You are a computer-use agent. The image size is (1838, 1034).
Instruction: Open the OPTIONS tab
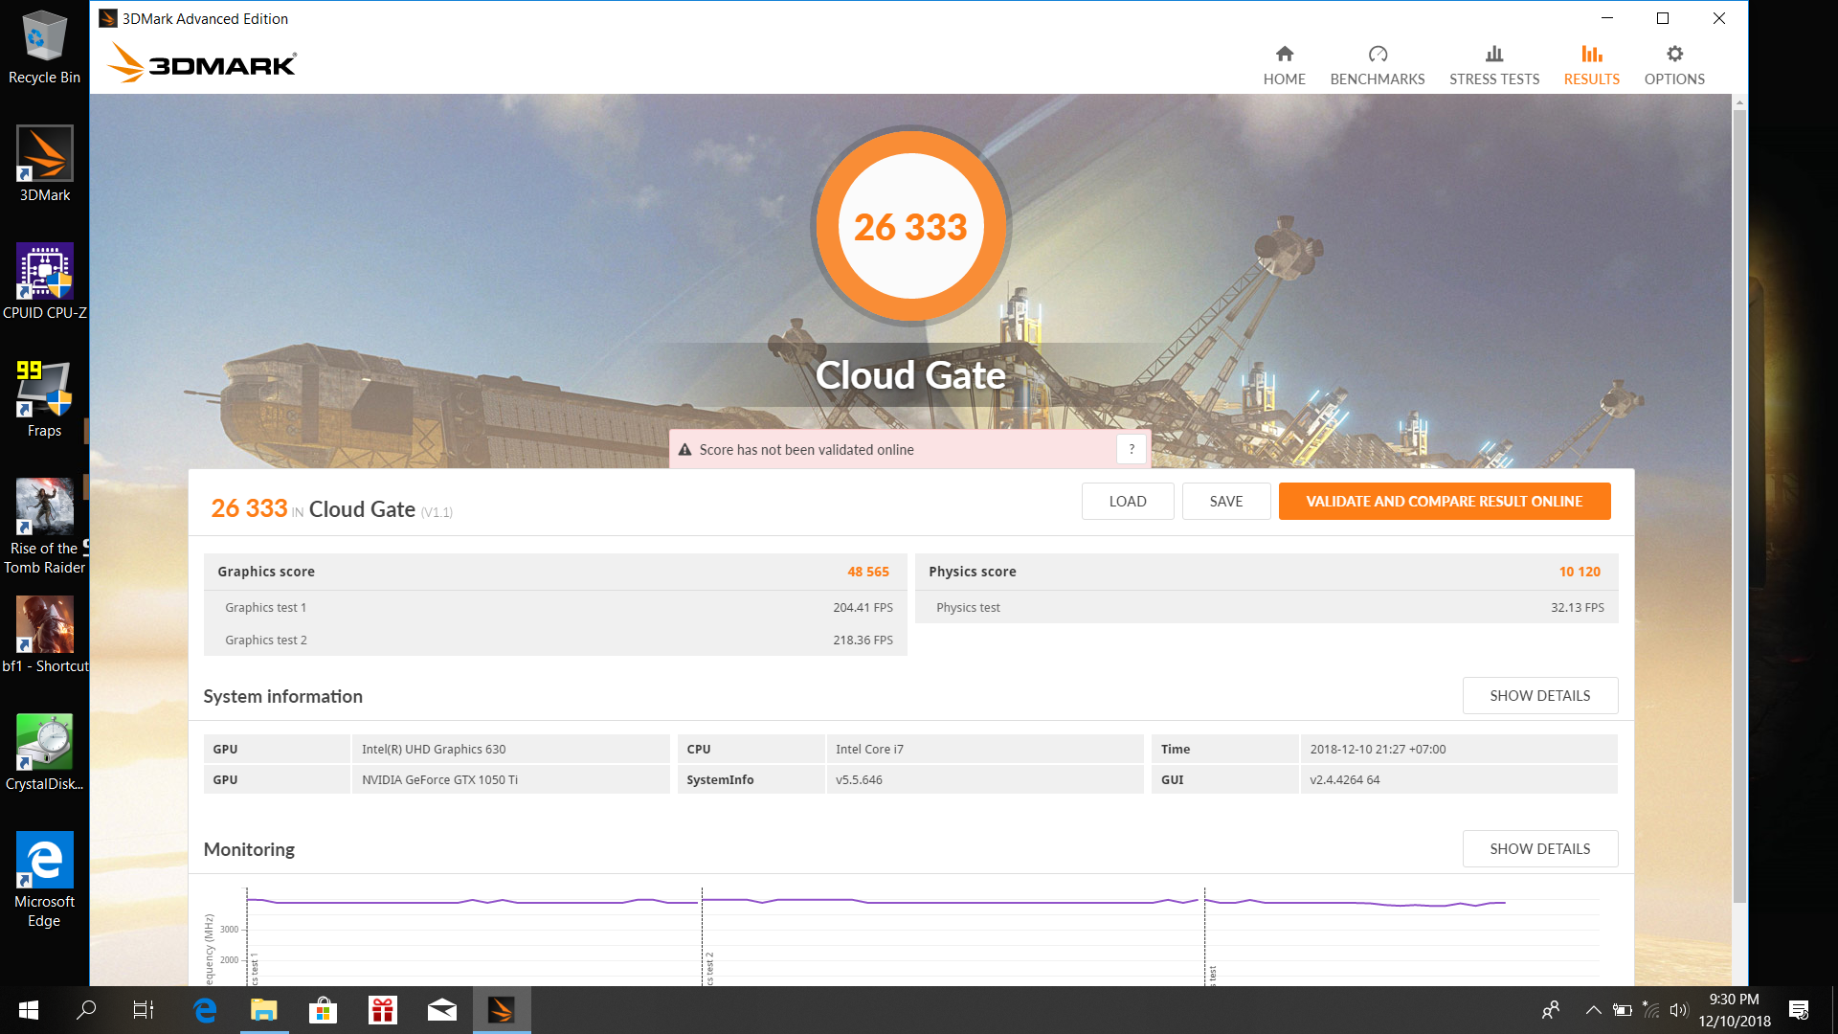[1674, 65]
